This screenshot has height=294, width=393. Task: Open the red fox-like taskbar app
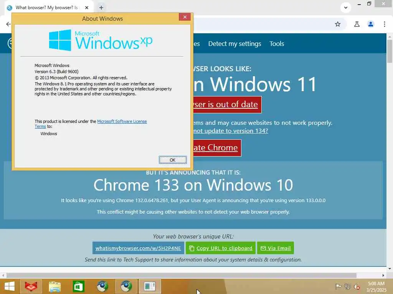click(x=31, y=286)
